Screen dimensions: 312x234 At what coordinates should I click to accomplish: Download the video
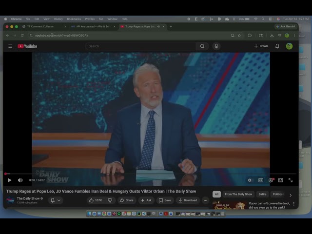(188, 200)
